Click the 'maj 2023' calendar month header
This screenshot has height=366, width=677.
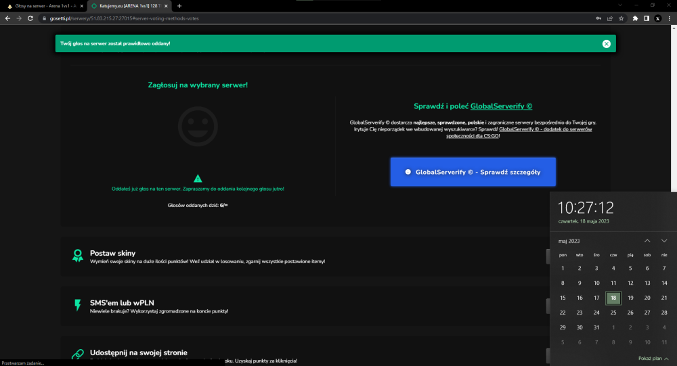tap(569, 241)
